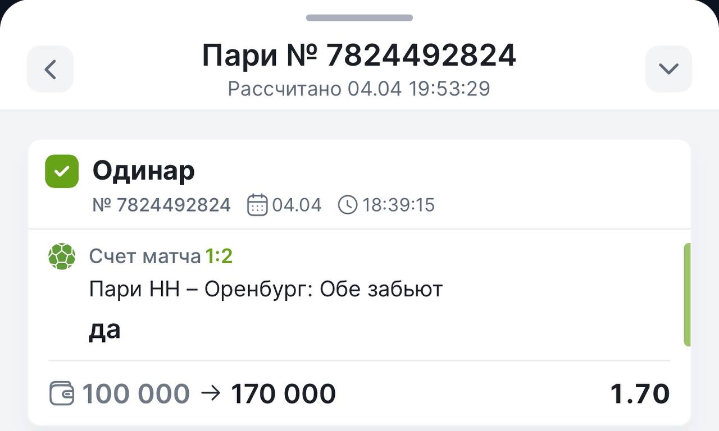Open the Пари НН – Оренбург event line

(266, 290)
